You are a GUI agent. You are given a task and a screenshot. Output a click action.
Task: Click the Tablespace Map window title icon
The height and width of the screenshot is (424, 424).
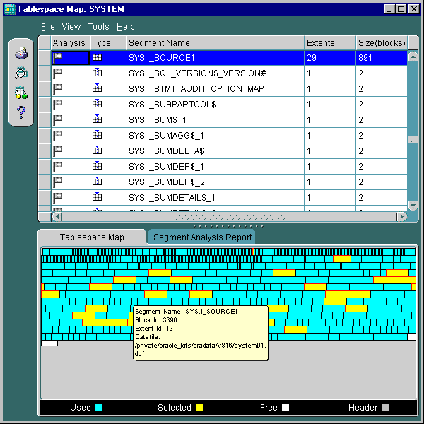tap(10, 9)
